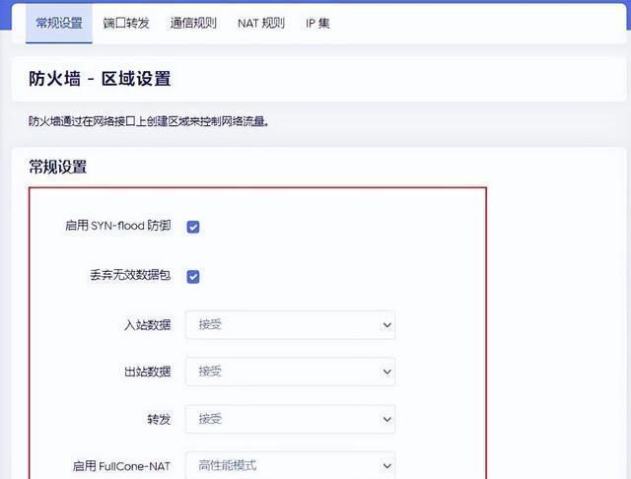The width and height of the screenshot is (631, 479).
Task: Open the 通信规则 tab
Action: (x=193, y=23)
